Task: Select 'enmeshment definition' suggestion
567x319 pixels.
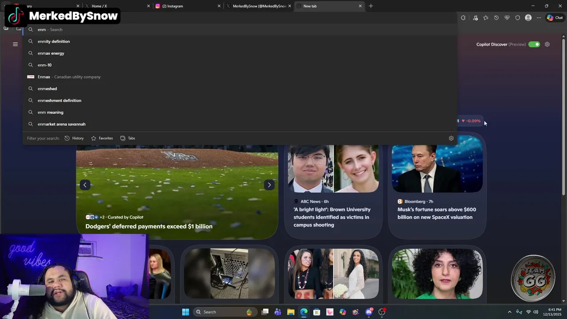Action: [x=240, y=101]
